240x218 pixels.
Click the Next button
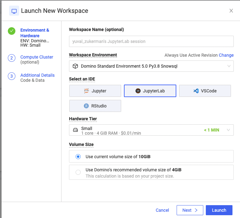coord(190,210)
